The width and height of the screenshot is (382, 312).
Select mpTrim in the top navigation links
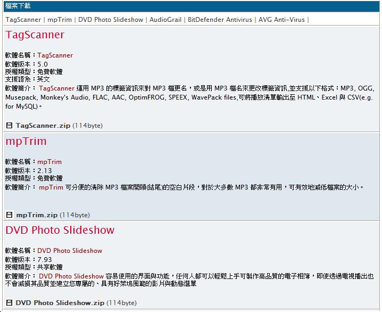[x=60, y=20]
